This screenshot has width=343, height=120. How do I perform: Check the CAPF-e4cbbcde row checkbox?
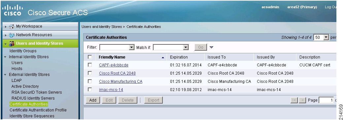[x=90, y=65]
